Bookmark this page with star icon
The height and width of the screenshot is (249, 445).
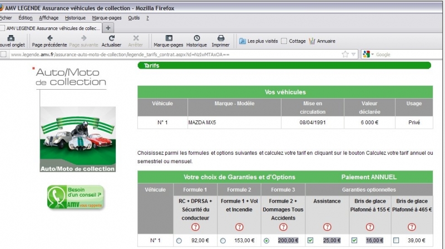click(x=345, y=54)
